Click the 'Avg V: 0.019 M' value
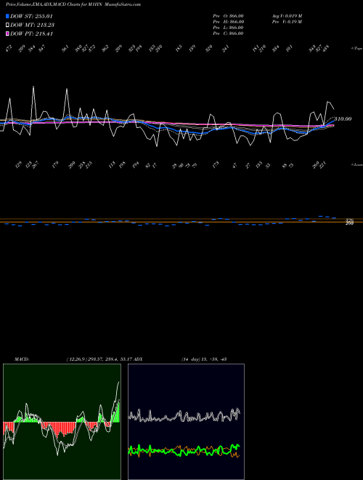Screen dimensions: 363x480 [287, 16]
